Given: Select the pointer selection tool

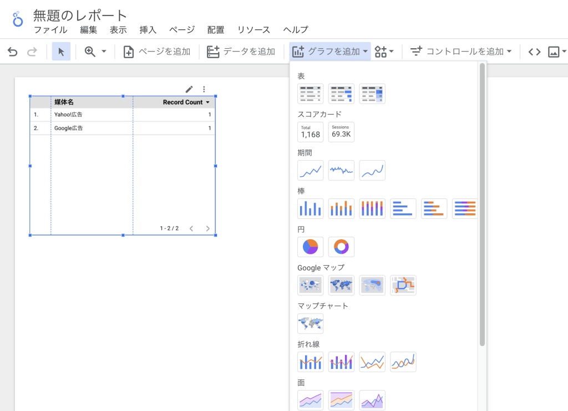Looking at the screenshot, I should pos(61,52).
